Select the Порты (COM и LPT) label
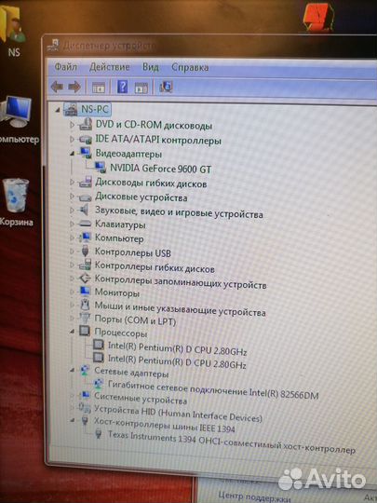The image size is (377, 503). (x=135, y=320)
